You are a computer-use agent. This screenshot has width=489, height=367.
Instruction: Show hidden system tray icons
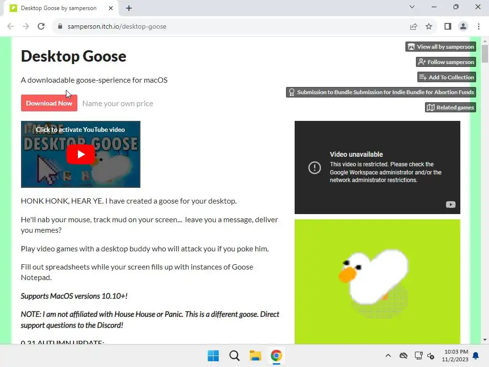tap(388, 356)
